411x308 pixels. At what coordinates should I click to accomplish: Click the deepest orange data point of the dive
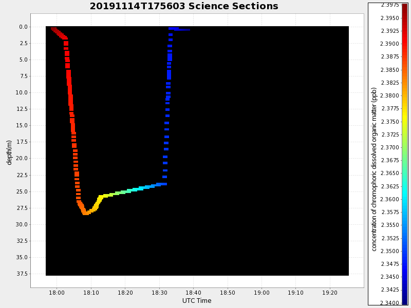[x=85, y=213]
